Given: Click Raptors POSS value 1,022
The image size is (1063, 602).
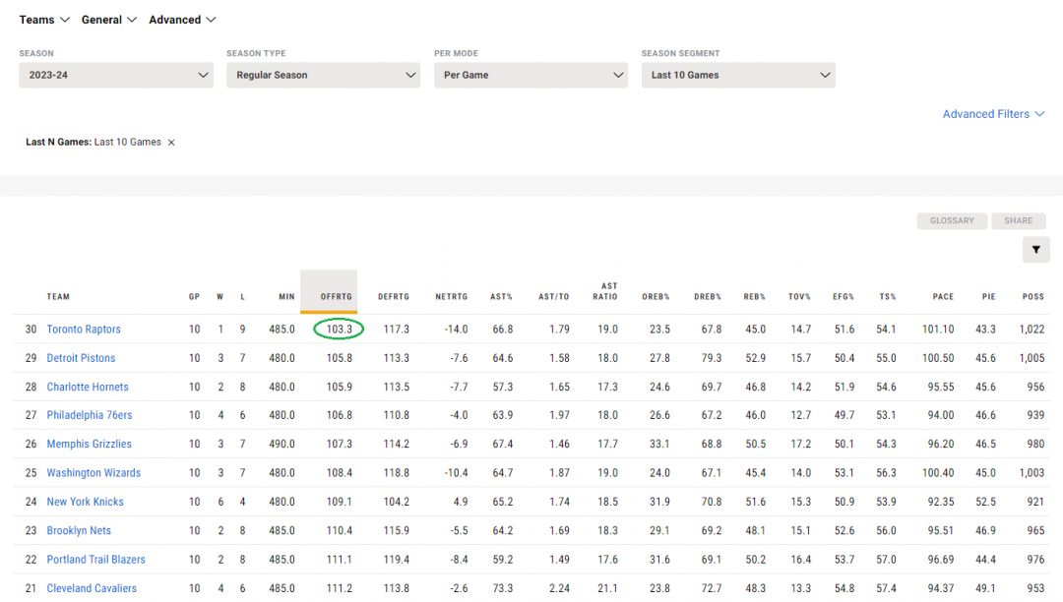Looking at the screenshot, I should (1032, 330).
